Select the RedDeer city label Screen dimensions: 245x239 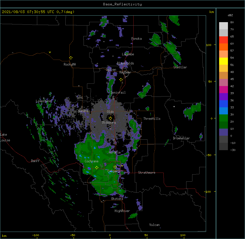click(x=125, y=72)
